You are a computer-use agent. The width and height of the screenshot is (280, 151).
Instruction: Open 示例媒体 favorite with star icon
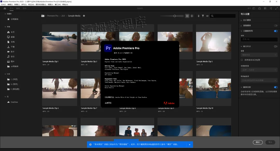click(x=13, y=19)
